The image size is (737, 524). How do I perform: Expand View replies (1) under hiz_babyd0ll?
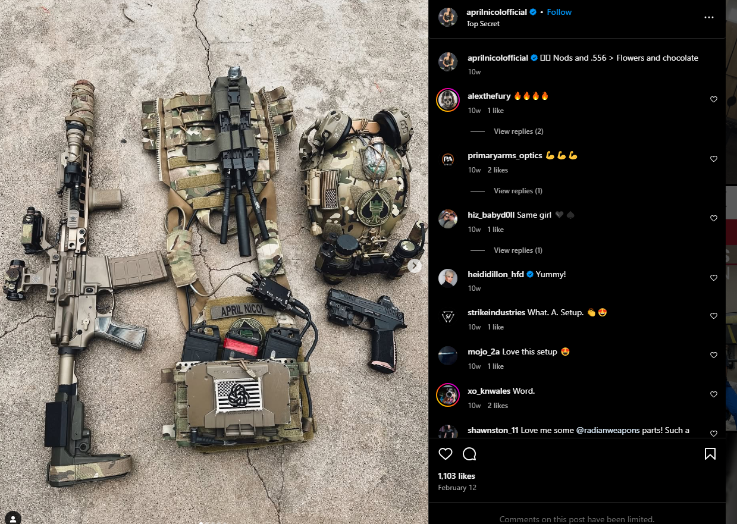point(518,250)
